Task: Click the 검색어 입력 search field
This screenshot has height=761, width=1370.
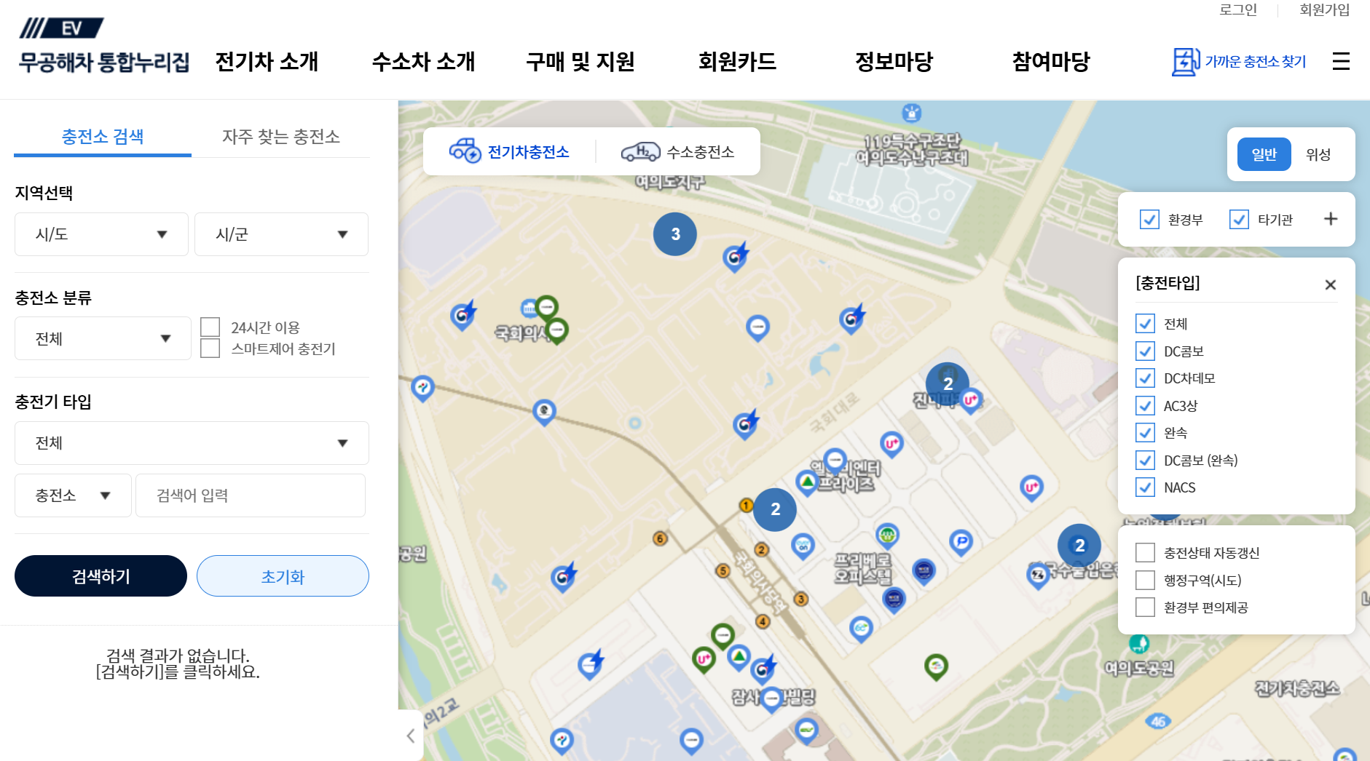Action: [x=251, y=495]
